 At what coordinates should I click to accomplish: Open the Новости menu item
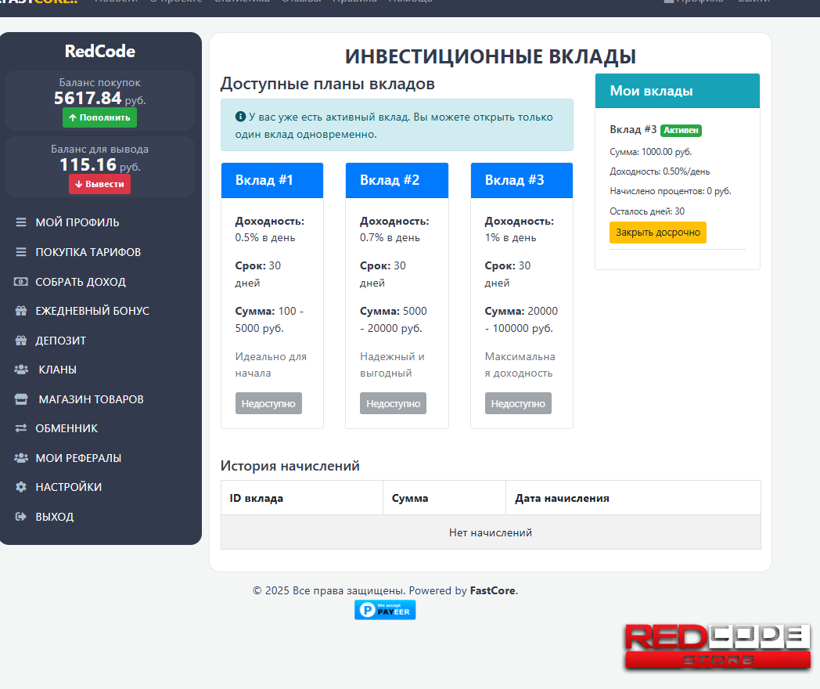117,2
